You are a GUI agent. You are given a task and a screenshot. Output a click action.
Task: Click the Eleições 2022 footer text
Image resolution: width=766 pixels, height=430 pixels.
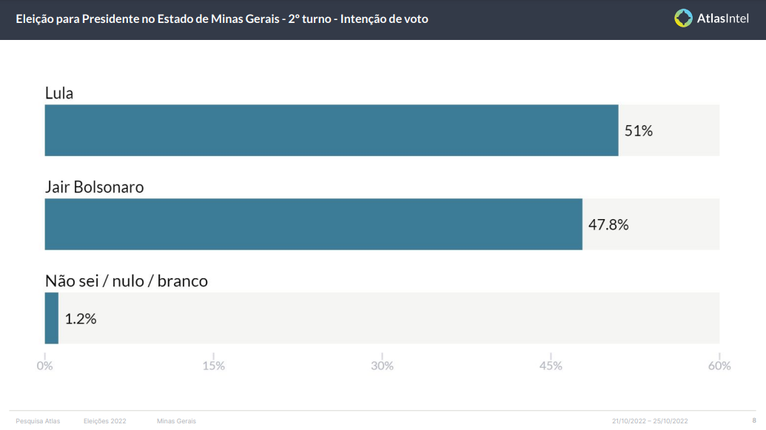pos(104,420)
